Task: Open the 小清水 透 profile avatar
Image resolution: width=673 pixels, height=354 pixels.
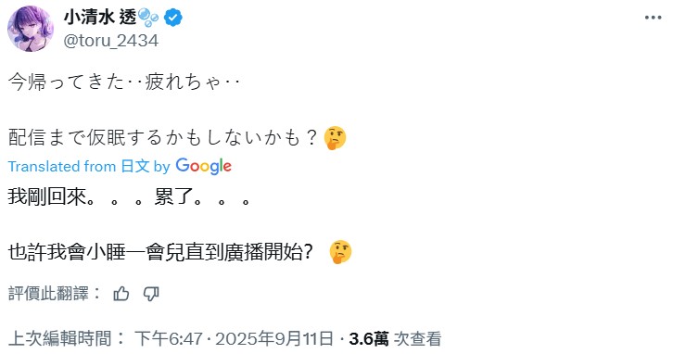Action: (x=31, y=29)
